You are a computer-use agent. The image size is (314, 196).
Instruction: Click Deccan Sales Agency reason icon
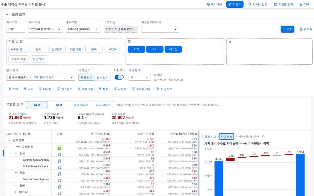click(x=59, y=180)
